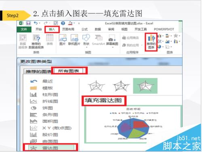Select Area chart (面积图) category
This screenshot has width=202, height=152.
tap(44, 121)
